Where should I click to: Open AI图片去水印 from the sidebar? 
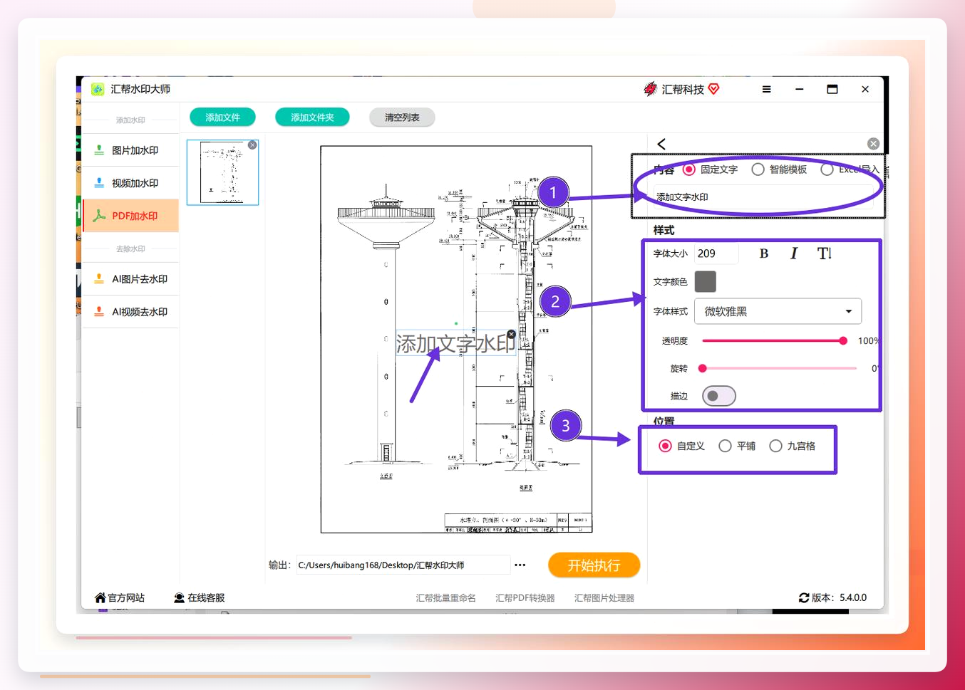click(130, 279)
